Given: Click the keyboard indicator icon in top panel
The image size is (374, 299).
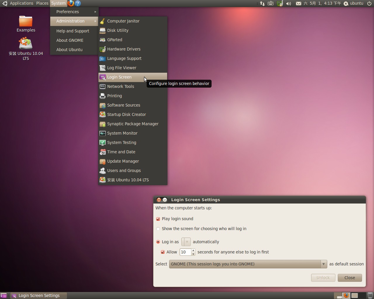Looking at the screenshot, I should 271,4.
